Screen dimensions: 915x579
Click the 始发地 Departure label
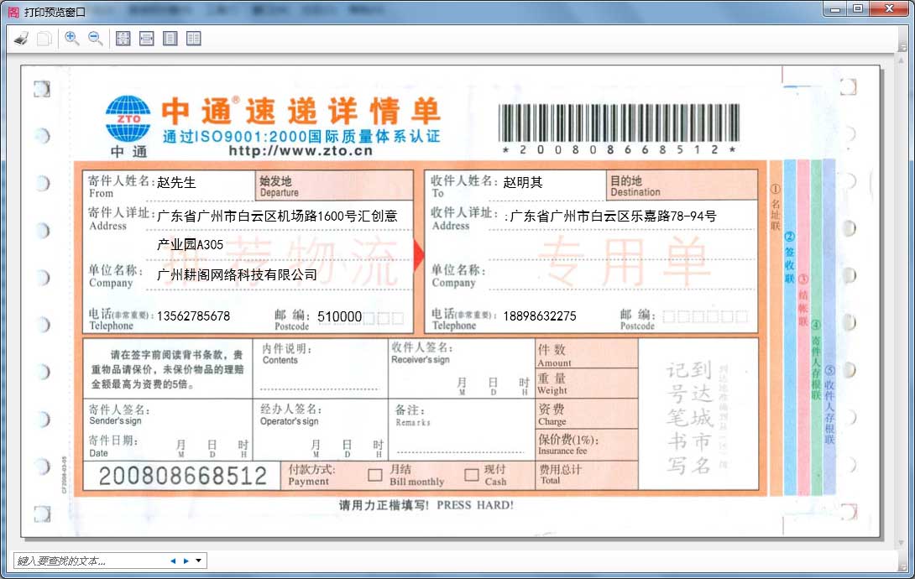[280, 186]
